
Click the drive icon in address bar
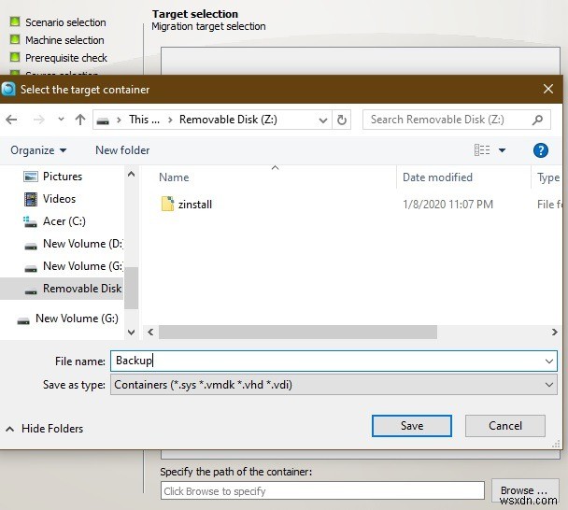pos(103,120)
